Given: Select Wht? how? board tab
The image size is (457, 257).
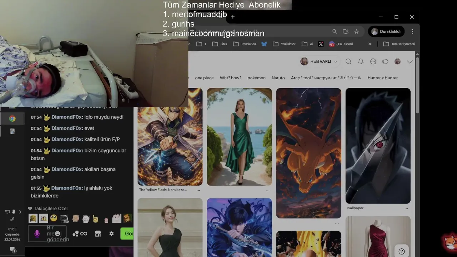Looking at the screenshot, I should pyautogui.click(x=231, y=78).
